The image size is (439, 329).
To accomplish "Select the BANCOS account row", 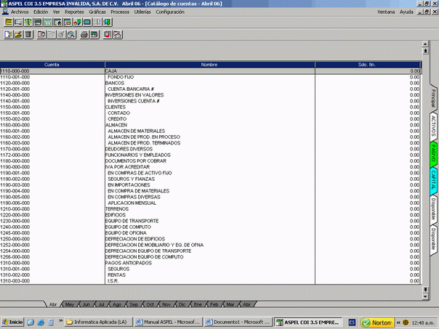I will 210,83.
